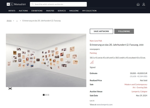Screen dimensions: 150x108
Task: Click in the search input field
Action: 60,4
